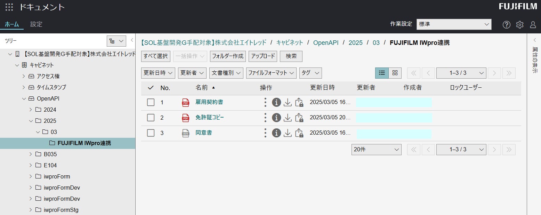Check out and lock 同意書

[299, 133]
